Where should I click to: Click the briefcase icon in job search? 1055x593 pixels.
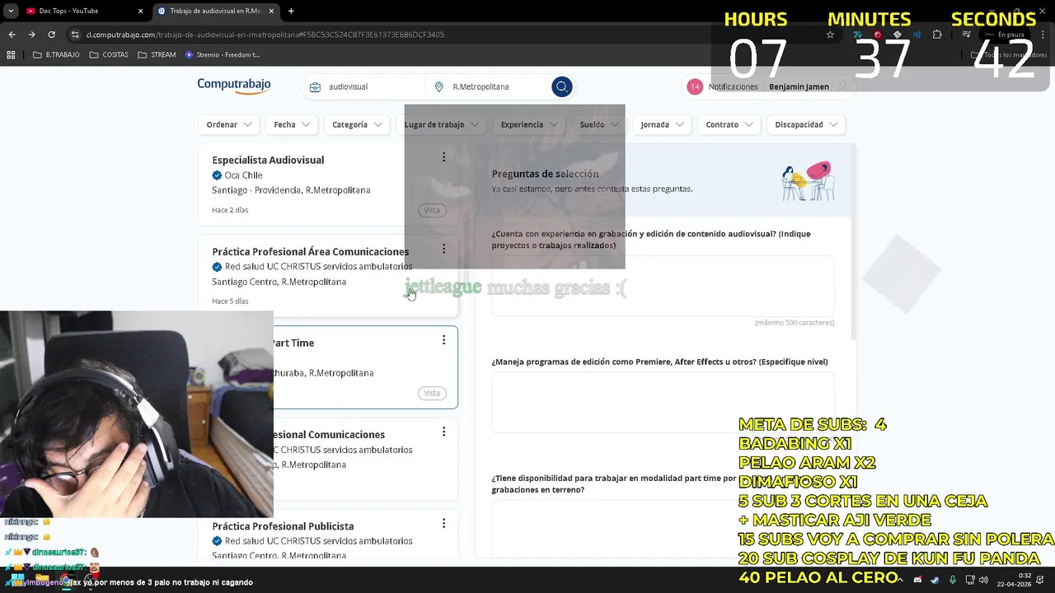click(x=315, y=86)
